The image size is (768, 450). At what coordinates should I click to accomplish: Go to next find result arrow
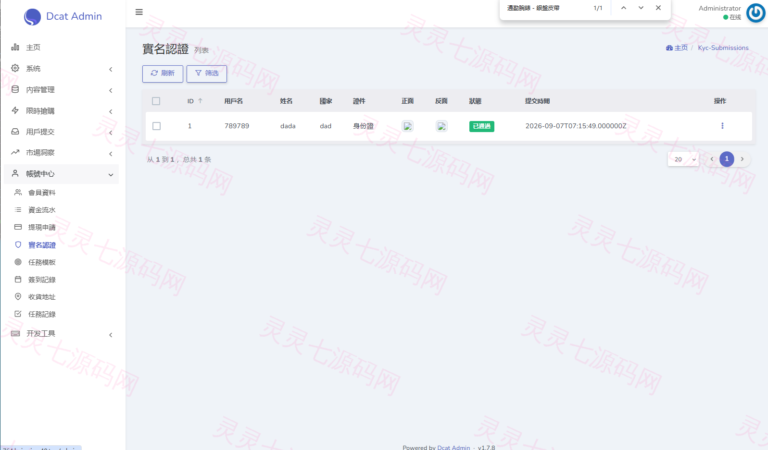tap(641, 8)
